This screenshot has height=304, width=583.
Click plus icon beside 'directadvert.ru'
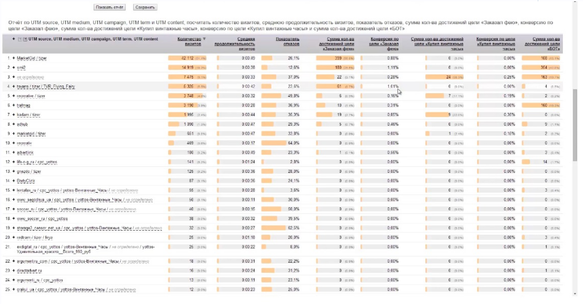14,271
